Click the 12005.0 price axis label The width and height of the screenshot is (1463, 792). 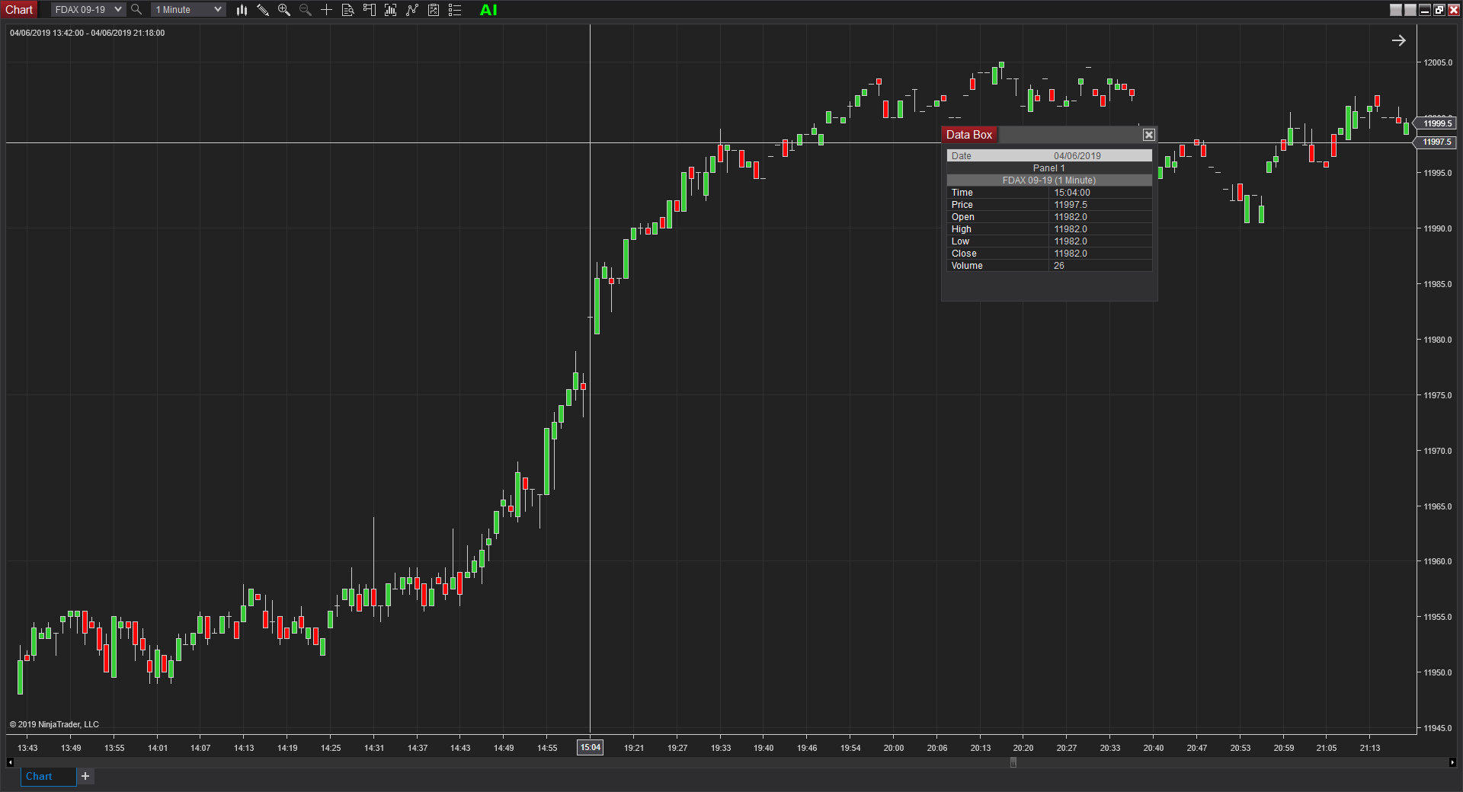click(1438, 62)
